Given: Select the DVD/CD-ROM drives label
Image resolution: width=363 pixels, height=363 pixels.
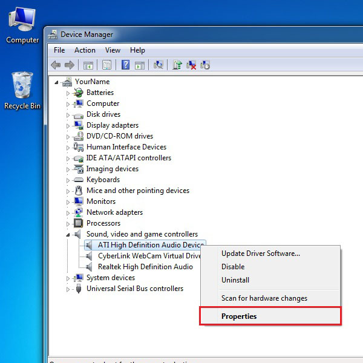Looking at the screenshot, I should (120, 136).
